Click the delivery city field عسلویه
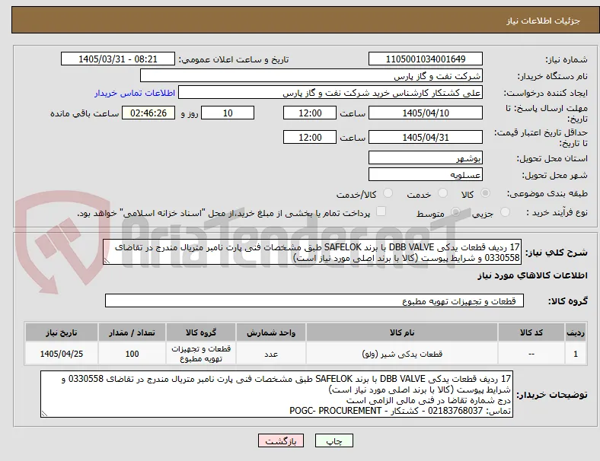This screenshot has height=461, width=600. pos(426,174)
